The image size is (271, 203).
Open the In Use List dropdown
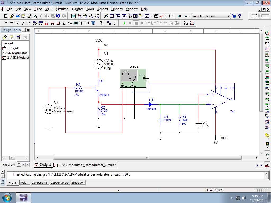[x=228, y=16]
